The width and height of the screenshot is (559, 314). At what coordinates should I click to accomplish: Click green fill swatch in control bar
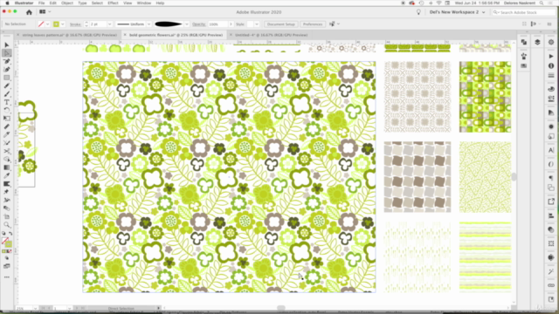pos(56,24)
